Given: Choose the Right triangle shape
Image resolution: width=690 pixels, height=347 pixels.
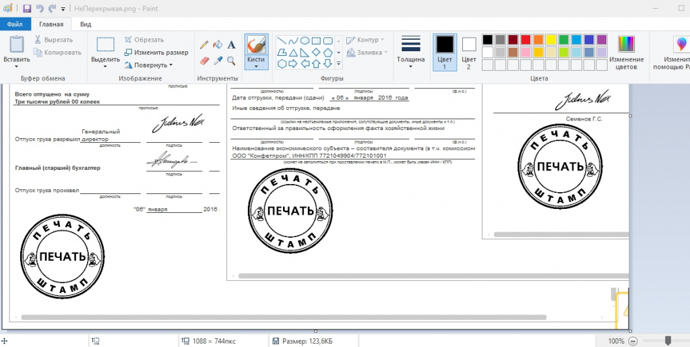Looking at the screenshot, I should pyautogui.click(x=305, y=53).
